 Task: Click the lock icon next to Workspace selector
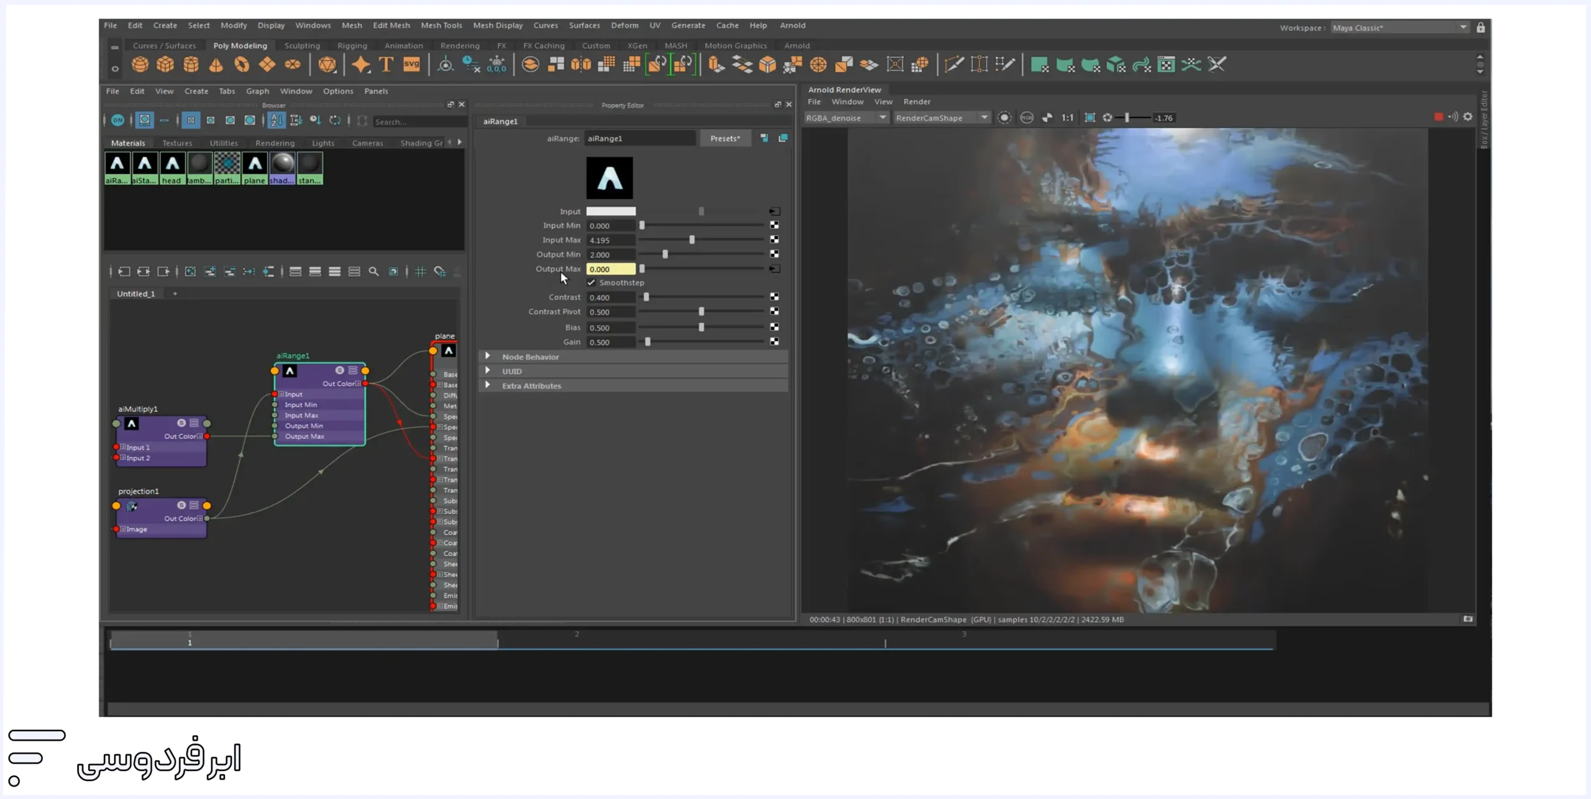click(x=1482, y=27)
